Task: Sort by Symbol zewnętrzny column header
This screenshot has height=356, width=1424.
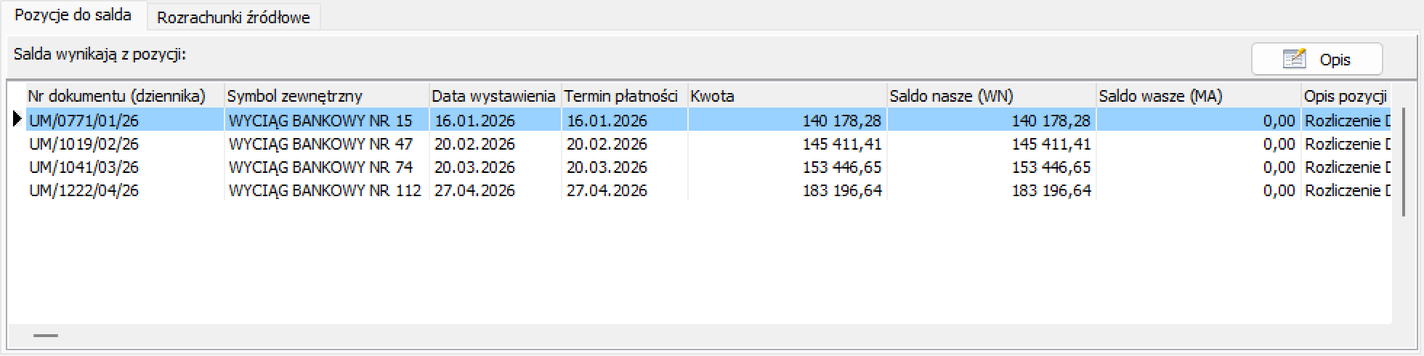Action: tap(327, 96)
